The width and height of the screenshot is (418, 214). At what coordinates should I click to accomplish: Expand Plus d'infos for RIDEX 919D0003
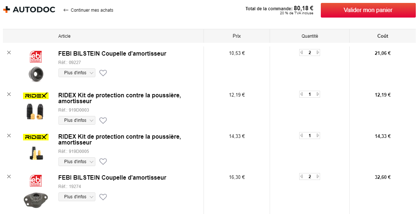click(77, 120)
